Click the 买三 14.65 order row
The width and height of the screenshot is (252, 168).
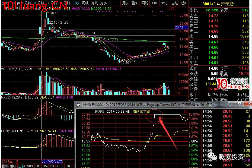219,52
